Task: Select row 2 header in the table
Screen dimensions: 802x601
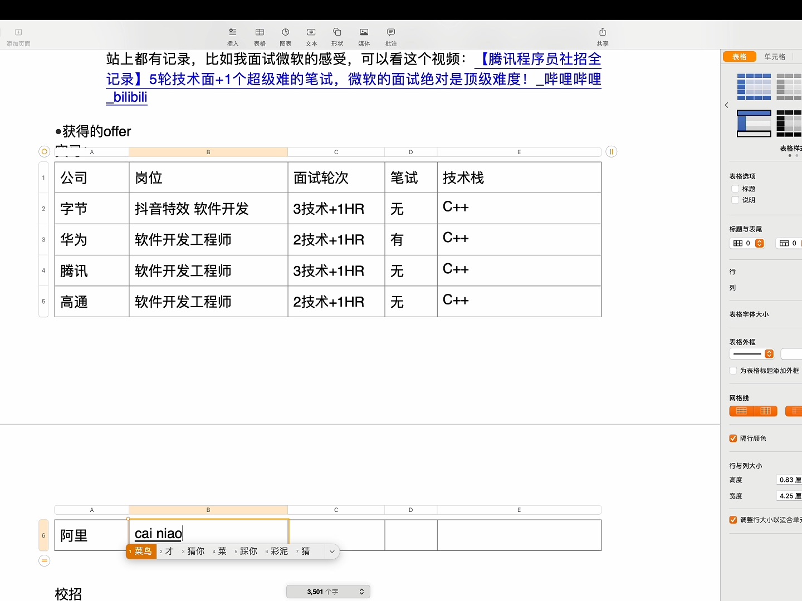Action: [x=43, y=209]
